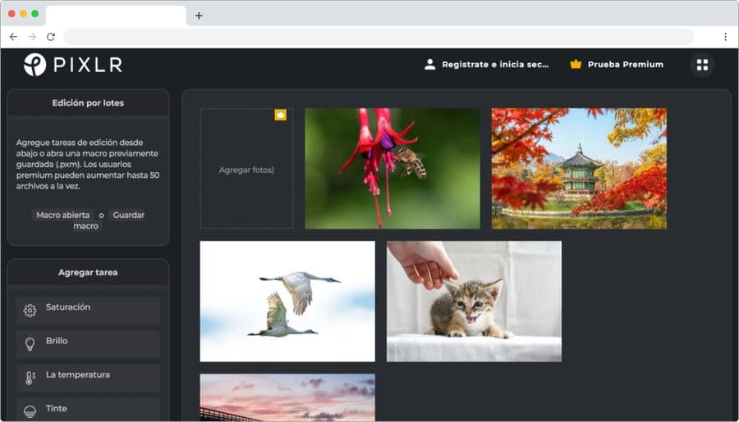The image size is (739, 422).
Task: Open the apps grid menu
Action: click(702, 65)
